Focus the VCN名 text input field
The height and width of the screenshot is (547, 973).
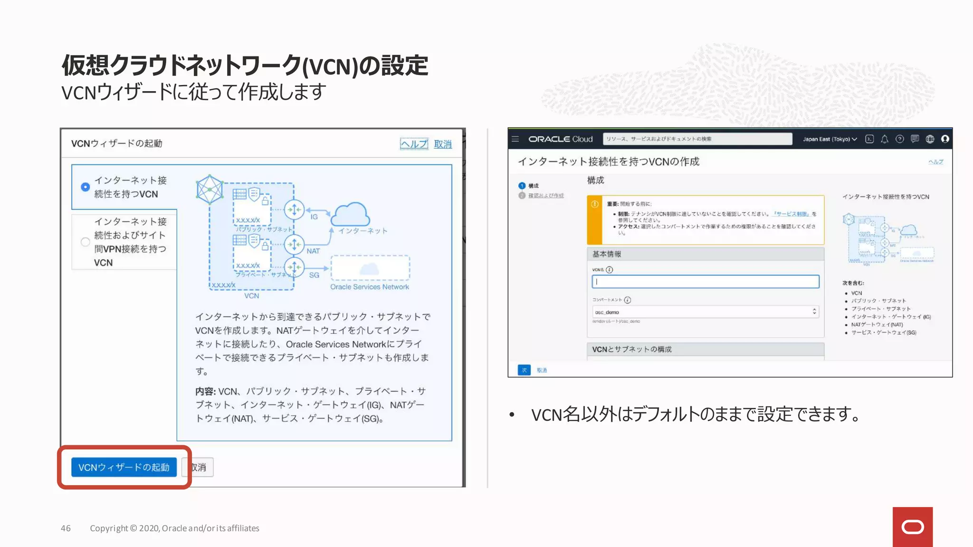(x=706, y=282)
